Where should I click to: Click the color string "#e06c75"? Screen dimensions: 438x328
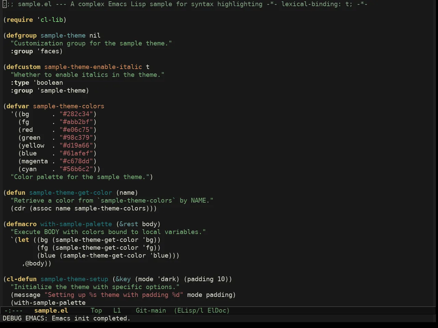click(76, 129)
